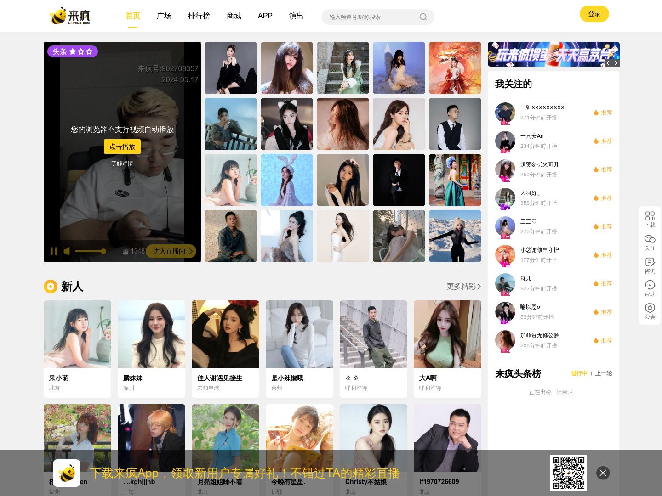Click the 进入直播间 button
The height and width of the screenshot is (496, 662).
coord(171,251)
